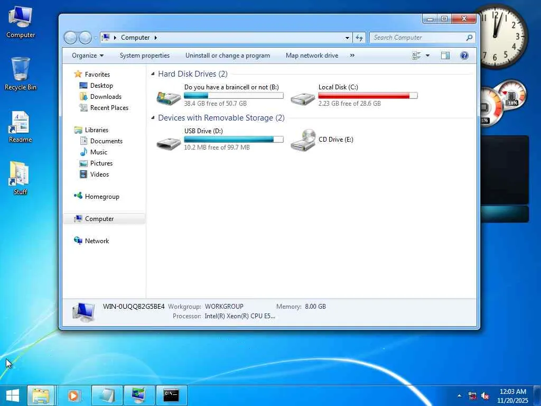Click Uninstall or change a program
Image resolution: width=541 pixels, height=406 pixels.
(227, 56)
